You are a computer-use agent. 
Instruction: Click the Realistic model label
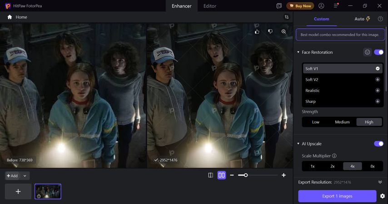tap(313, 90)
